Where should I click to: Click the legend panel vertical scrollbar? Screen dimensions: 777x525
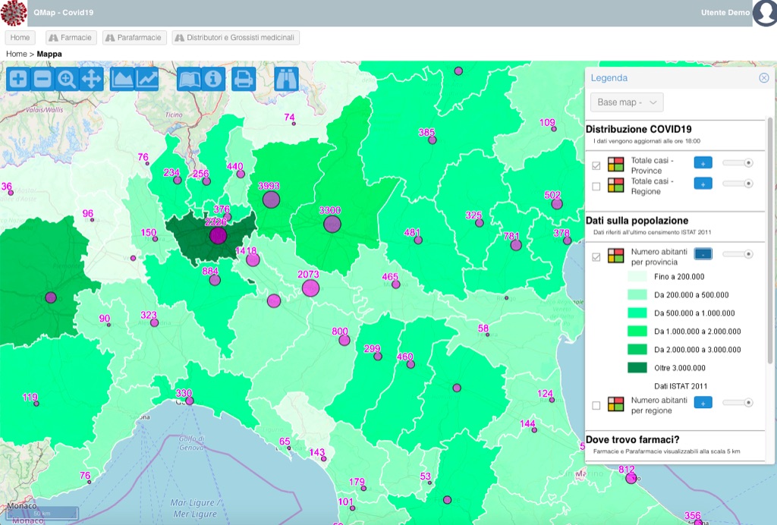click(x=769, y=240)
